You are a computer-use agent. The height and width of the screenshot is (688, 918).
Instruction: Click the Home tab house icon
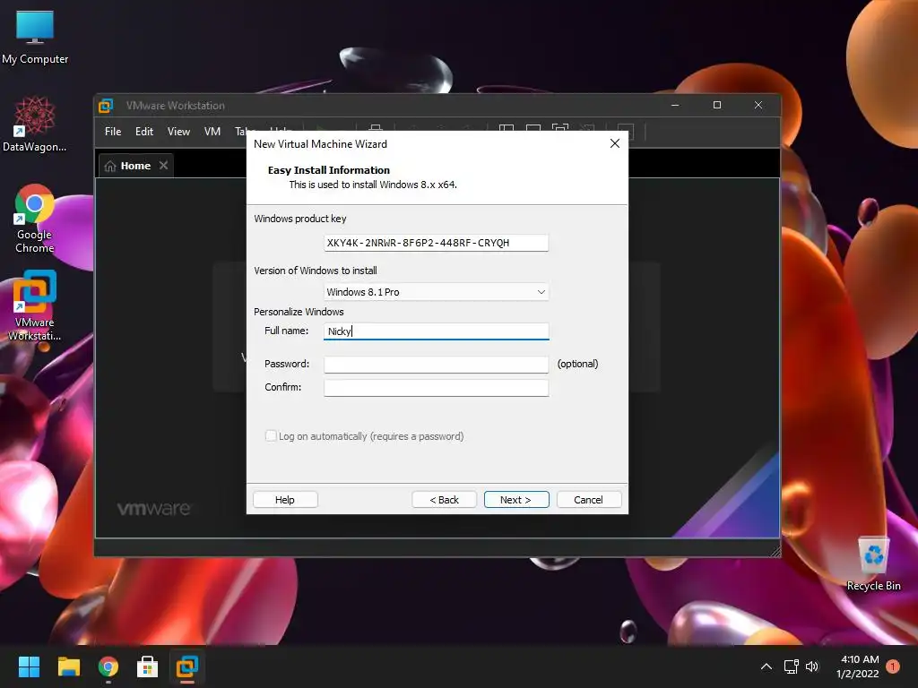[110, 166]
